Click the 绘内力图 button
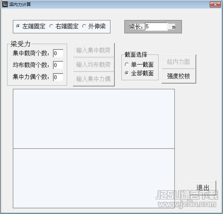 179,62
